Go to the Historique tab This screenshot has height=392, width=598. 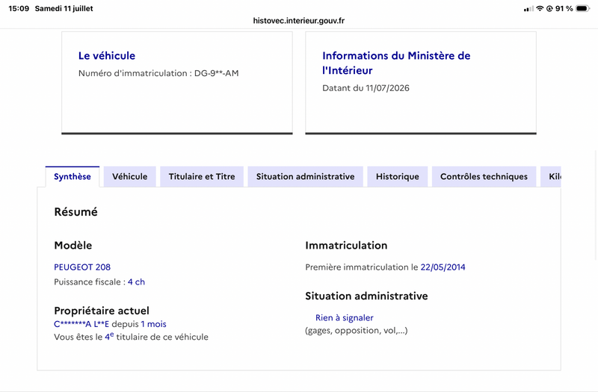[x=398, y=177]
